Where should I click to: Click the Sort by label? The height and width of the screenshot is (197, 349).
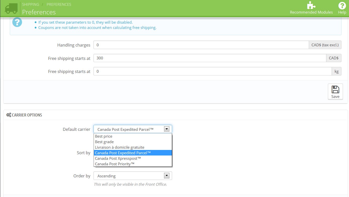[x=84, y=153]
